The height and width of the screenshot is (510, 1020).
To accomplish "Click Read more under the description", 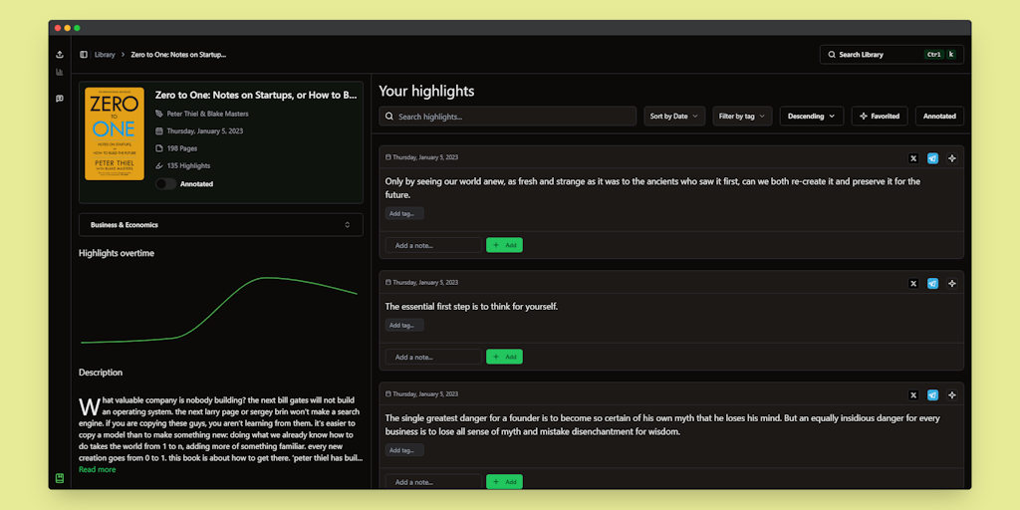I will tap(97, 470).
